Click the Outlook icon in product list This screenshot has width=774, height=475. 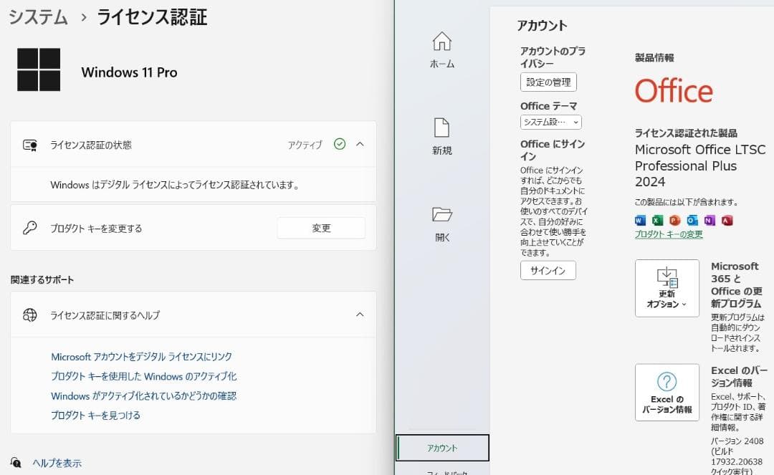(692, 221)
